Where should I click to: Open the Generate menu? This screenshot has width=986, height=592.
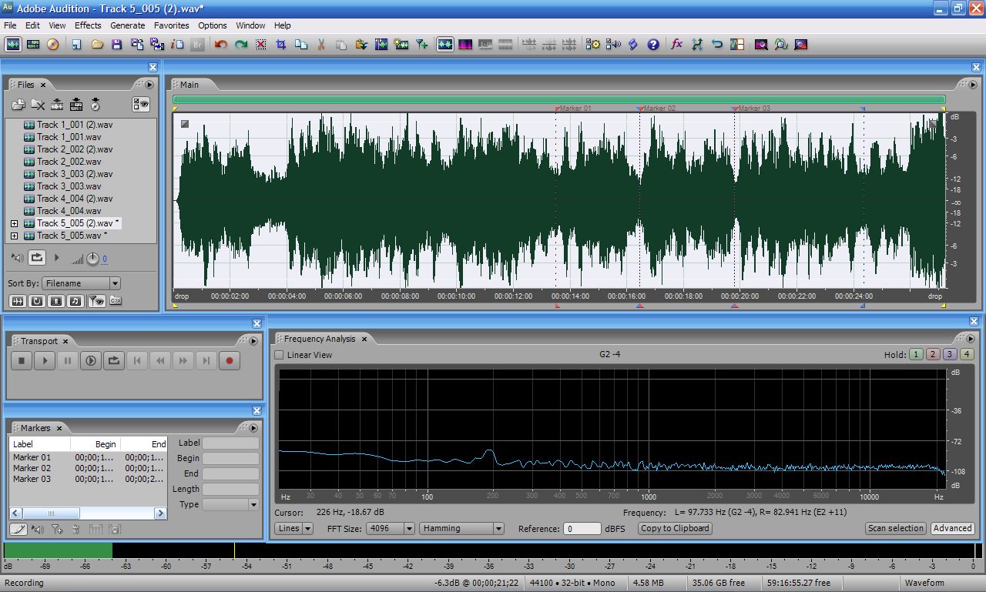(x=128, y=25)
